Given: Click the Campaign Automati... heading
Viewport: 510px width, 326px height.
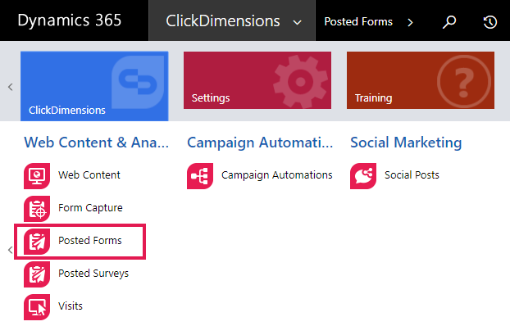Looking at the screenshot, I should pos(260,143).
